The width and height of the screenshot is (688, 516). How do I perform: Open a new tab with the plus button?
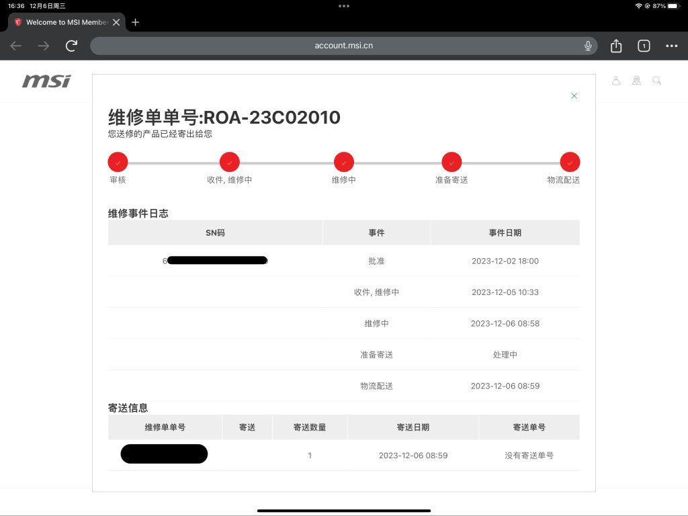coord(135,22)
